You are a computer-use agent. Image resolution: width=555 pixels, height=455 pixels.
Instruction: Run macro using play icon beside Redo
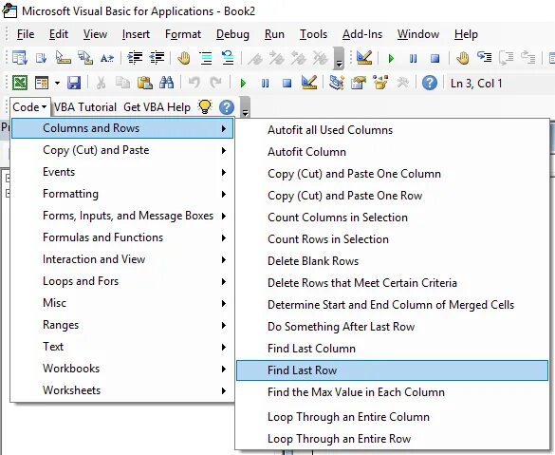[x=243, y=84]
